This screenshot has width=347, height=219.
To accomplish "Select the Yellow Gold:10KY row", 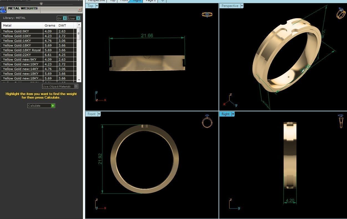I will 39,36.
